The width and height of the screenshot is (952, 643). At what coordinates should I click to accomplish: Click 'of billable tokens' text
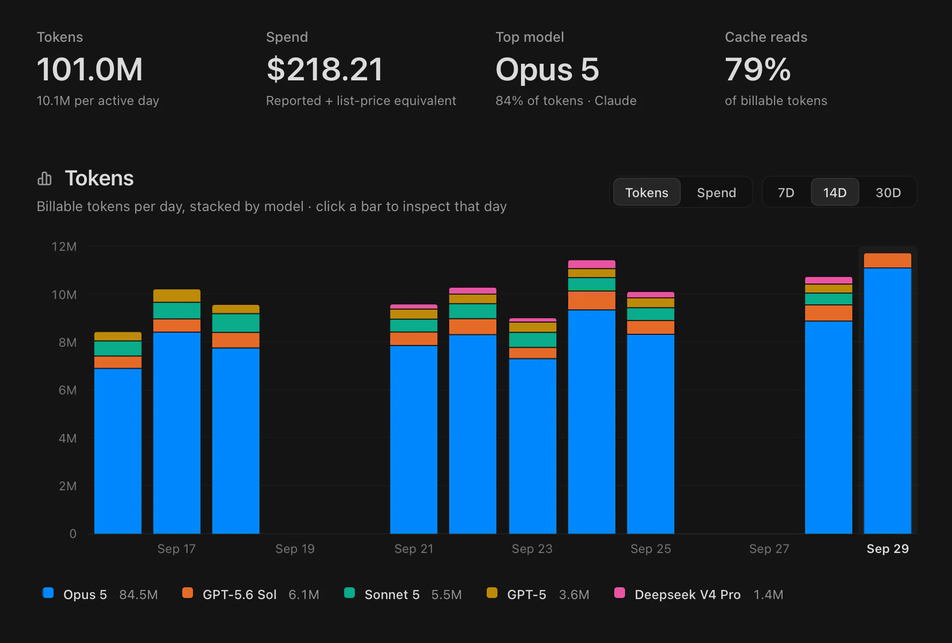[776, 101]
